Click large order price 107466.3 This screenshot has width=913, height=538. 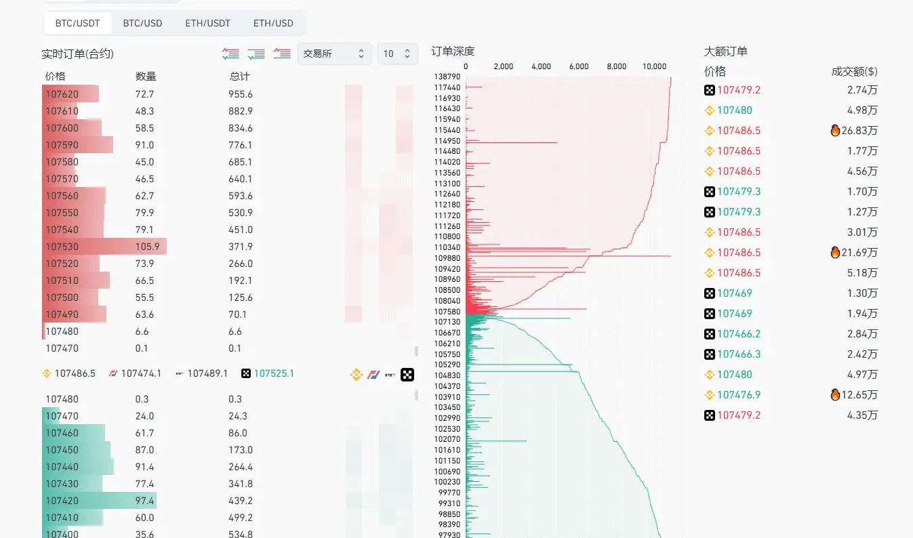click(x=739, y=354)
